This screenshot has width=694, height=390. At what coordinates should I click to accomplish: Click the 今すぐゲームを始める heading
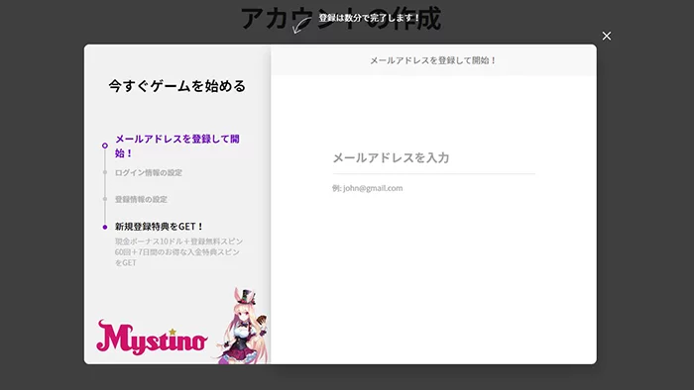[177, 86]
